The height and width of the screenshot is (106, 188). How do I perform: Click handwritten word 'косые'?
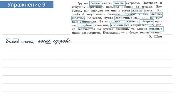(44, 41)
